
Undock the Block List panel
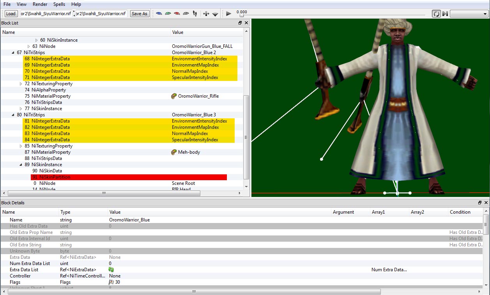click(x=240, y=23)
